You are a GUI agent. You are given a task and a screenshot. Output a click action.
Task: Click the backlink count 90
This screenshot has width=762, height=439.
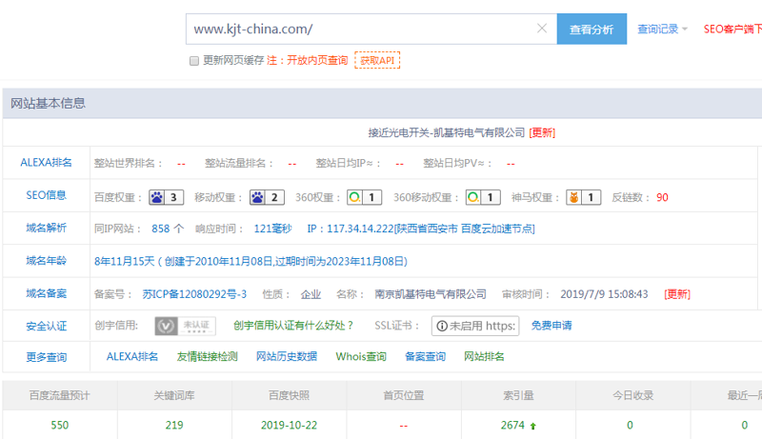tap(662, 197)
